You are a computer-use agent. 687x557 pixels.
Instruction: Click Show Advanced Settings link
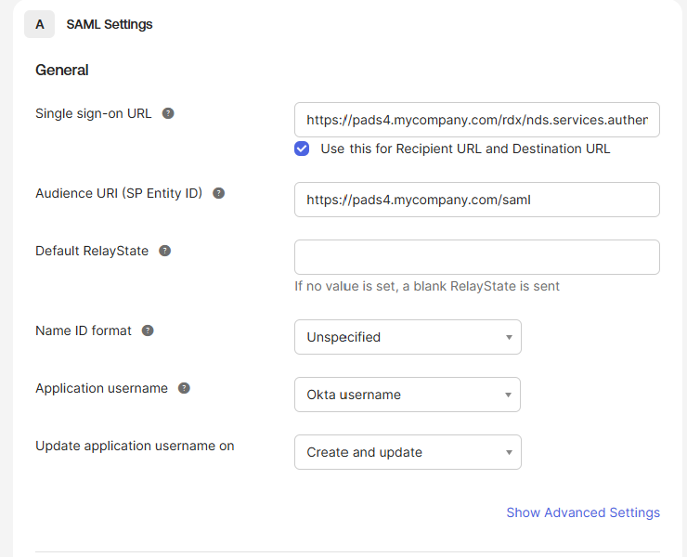pos(583,512)
